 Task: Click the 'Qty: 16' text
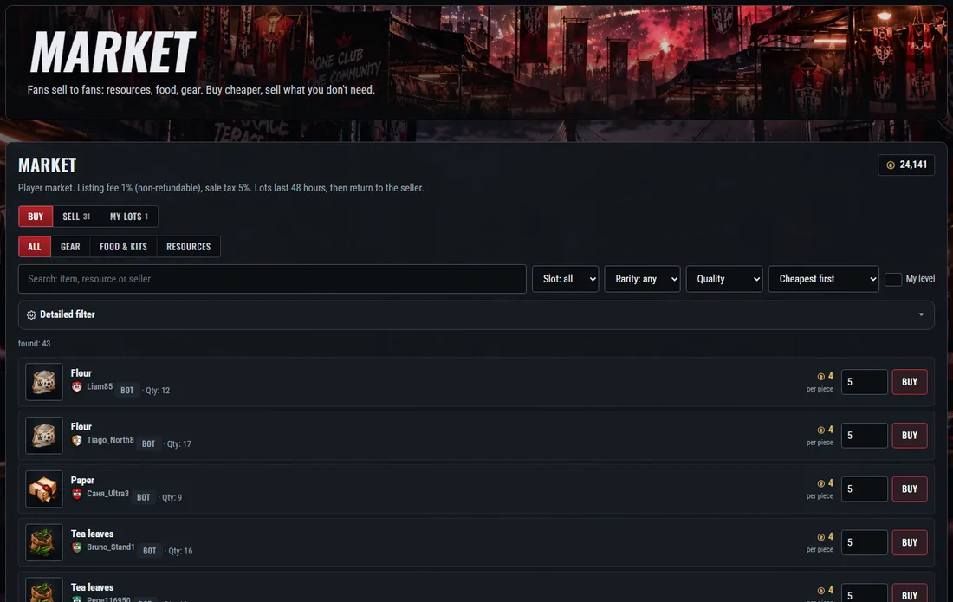(x=180, y=551)
